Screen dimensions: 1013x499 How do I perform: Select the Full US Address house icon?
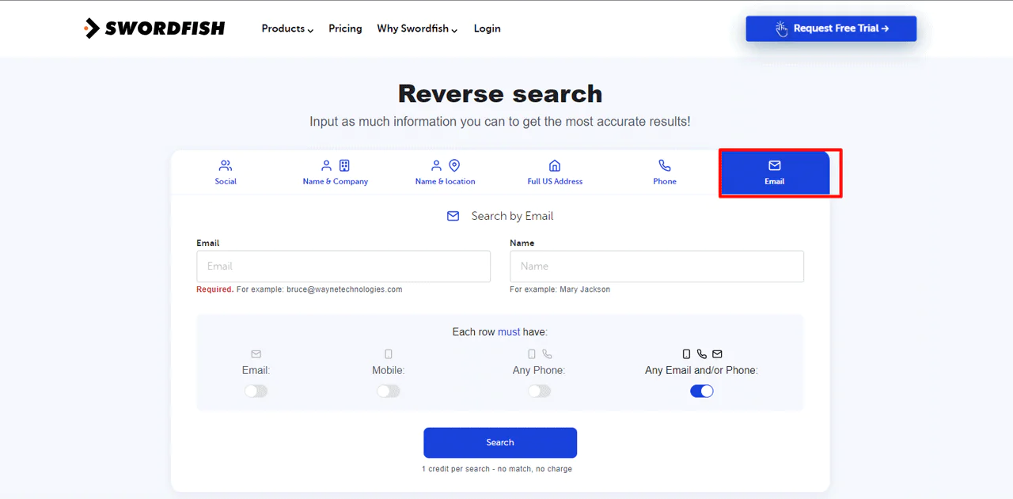pos(555,166)
